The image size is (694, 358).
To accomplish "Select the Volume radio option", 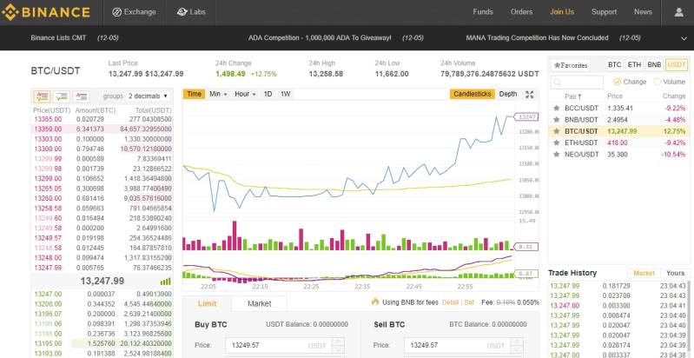I will click(x=658, y=82).
